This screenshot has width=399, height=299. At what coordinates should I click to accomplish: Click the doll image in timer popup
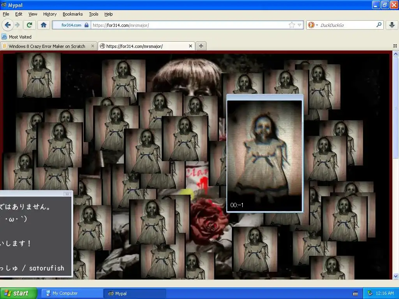(265, 156)
